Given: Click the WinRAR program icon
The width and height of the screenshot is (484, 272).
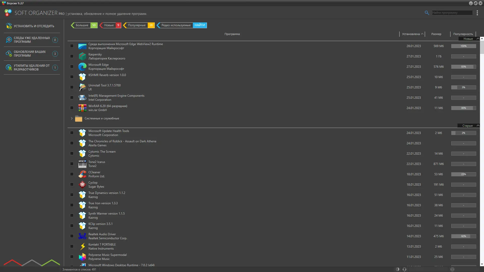Looking at the screenshot, I should (82, 108).
